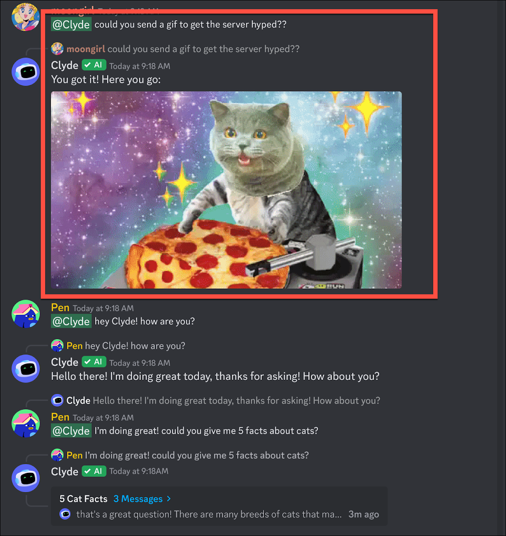Open the '5 Cat Facts' thread title
506x536 pixels.
click(x=83, y=499)
